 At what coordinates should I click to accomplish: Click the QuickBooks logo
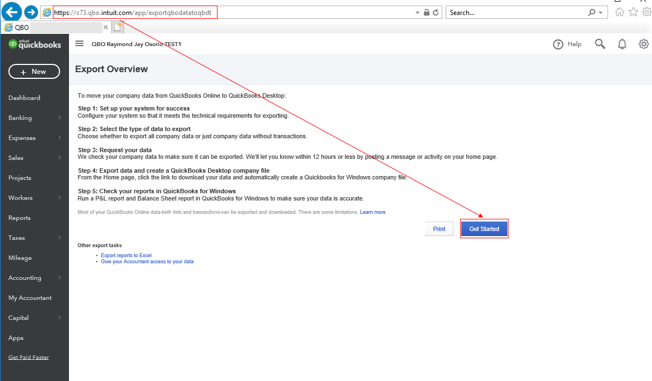35,44
